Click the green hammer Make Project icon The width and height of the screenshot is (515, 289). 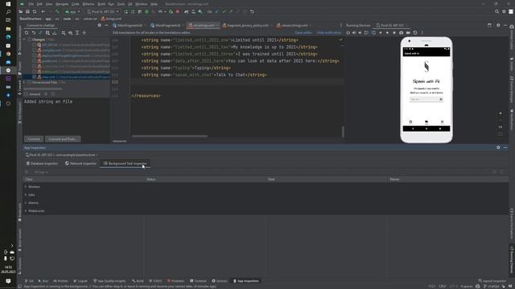click(x=57, y=11)
